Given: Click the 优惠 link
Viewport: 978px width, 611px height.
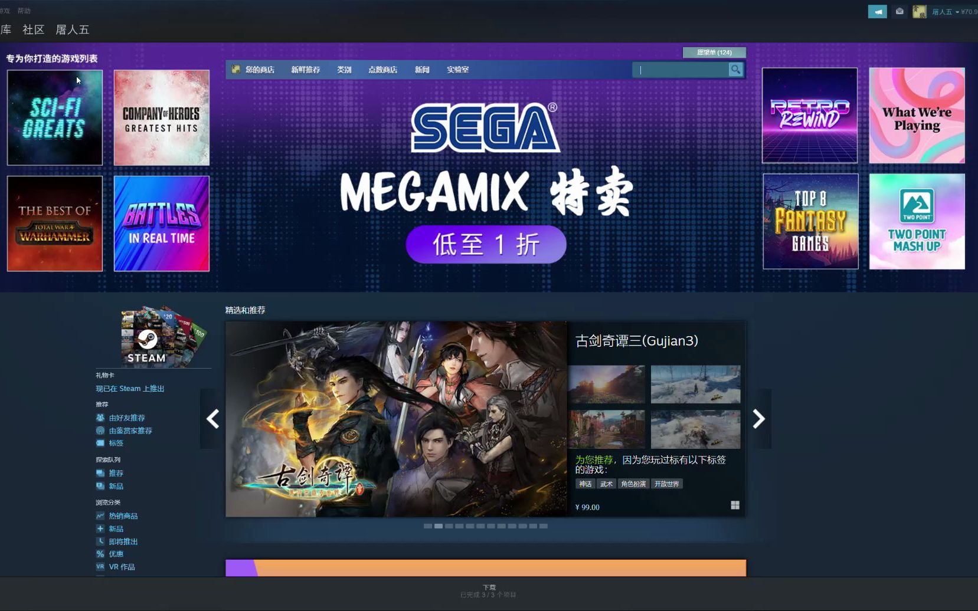Looking at the screenshot, I should [x=116, y=554].
